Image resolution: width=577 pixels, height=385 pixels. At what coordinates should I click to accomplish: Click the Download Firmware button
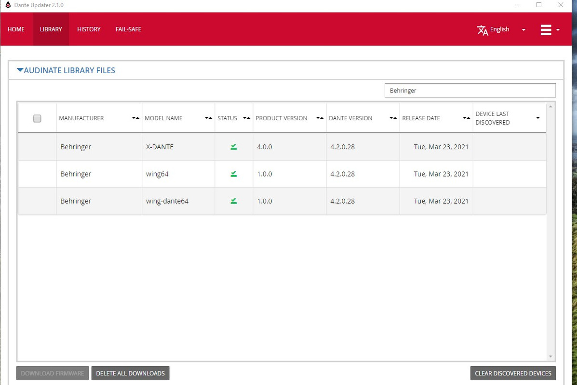click(53, 373)
